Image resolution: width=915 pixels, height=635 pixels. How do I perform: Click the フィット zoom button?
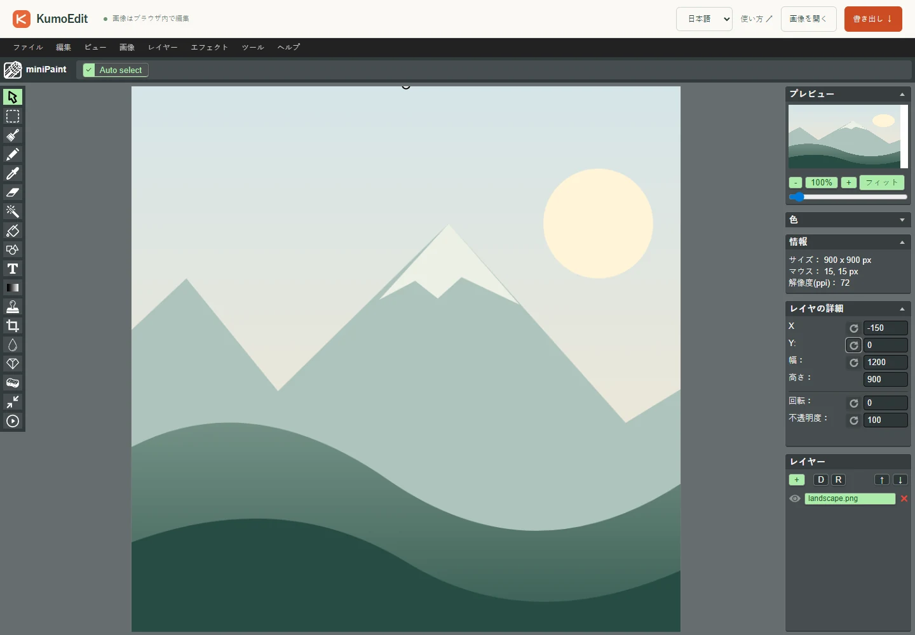882,183
